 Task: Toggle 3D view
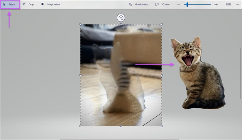[162, 5]
